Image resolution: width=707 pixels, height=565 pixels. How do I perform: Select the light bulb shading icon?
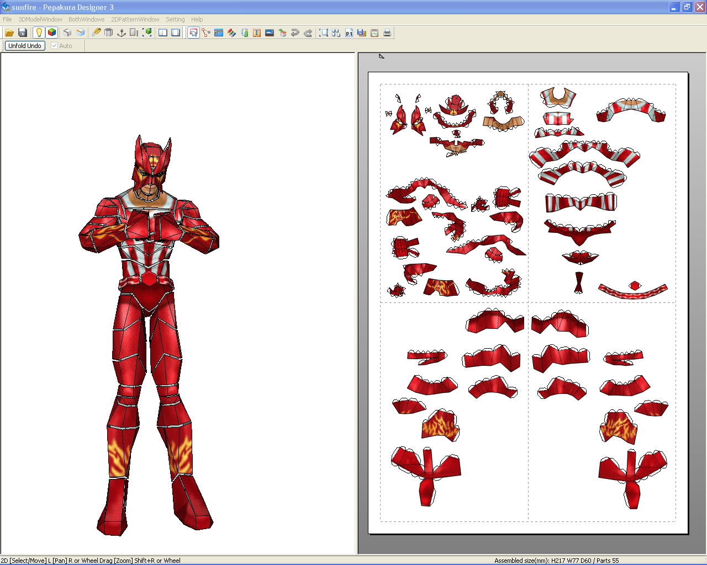click(x=39, y=33)
